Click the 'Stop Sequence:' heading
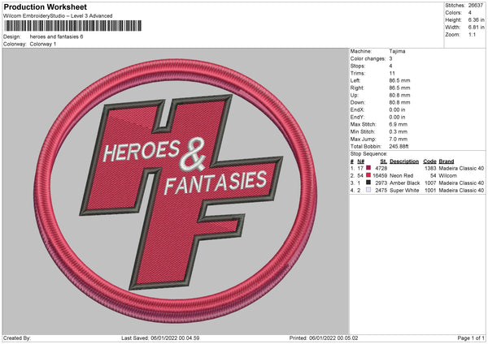 pyautogui.click(x=368, y=154)
